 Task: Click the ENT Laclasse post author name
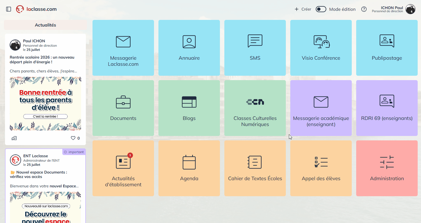tap(36, 156)
